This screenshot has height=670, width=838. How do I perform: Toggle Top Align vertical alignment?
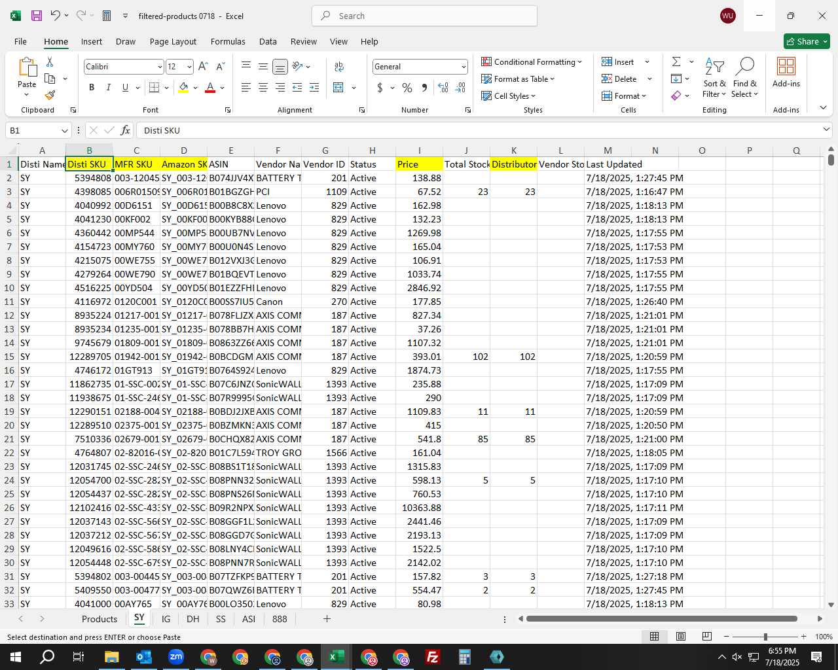click(246, 66)
